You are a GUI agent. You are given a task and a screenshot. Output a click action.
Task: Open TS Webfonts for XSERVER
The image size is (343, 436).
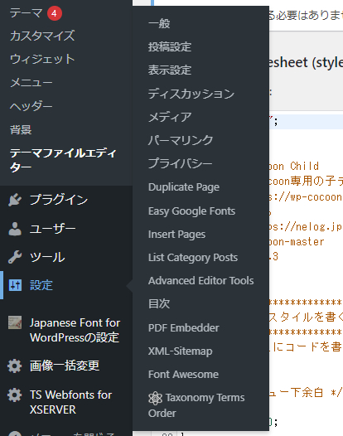pyautogui.click(x=71, y=402)
